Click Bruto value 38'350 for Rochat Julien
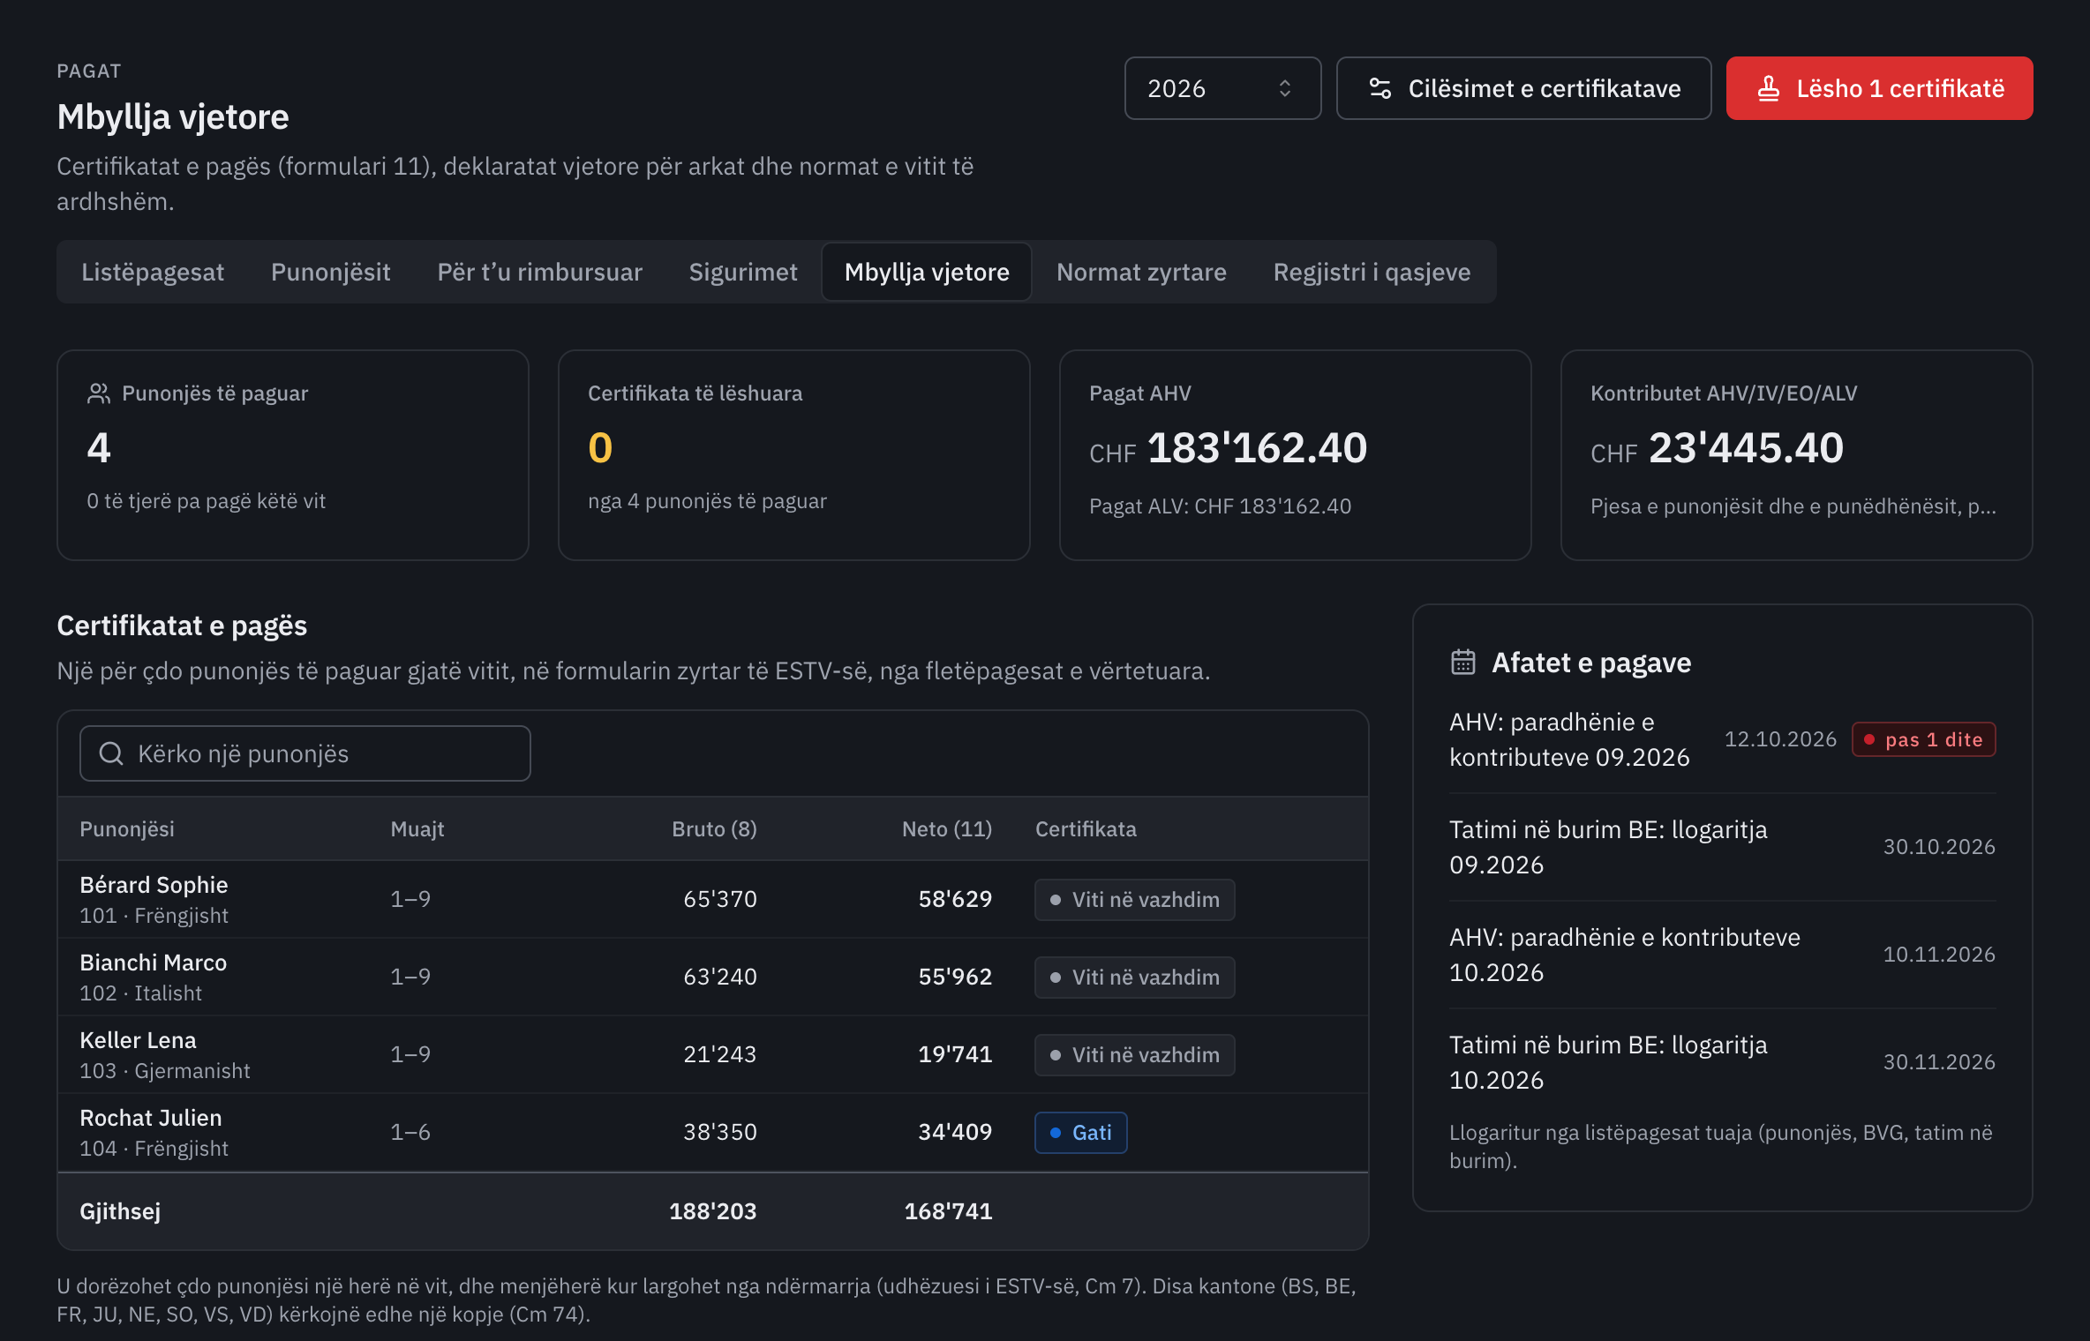 click(720, 1132)
